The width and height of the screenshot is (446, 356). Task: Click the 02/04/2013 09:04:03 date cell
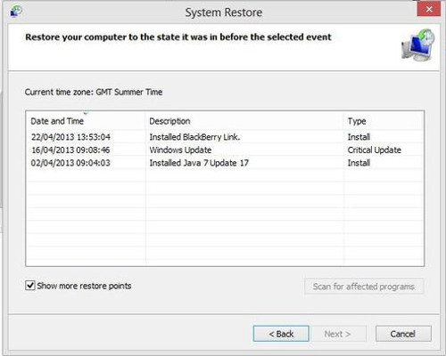(x=70, y=163)
